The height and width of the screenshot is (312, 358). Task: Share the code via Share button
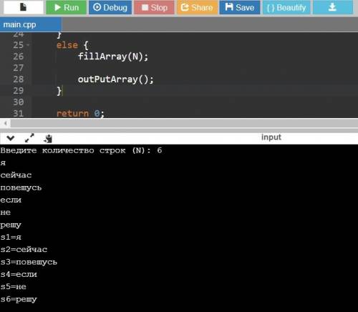tap(197, 7)
